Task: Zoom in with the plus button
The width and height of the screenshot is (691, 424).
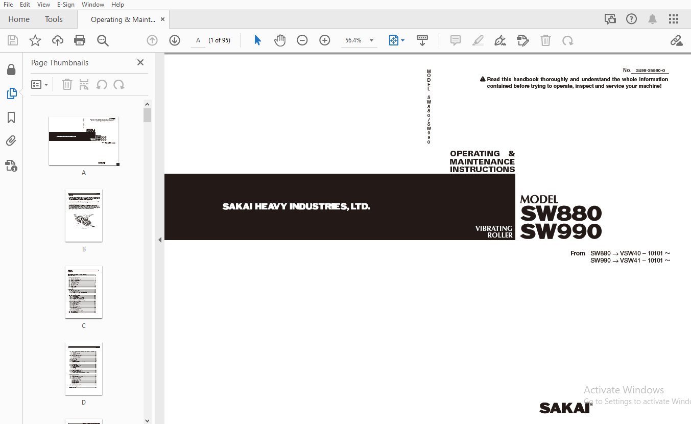Action: click(x=325, y=40)
